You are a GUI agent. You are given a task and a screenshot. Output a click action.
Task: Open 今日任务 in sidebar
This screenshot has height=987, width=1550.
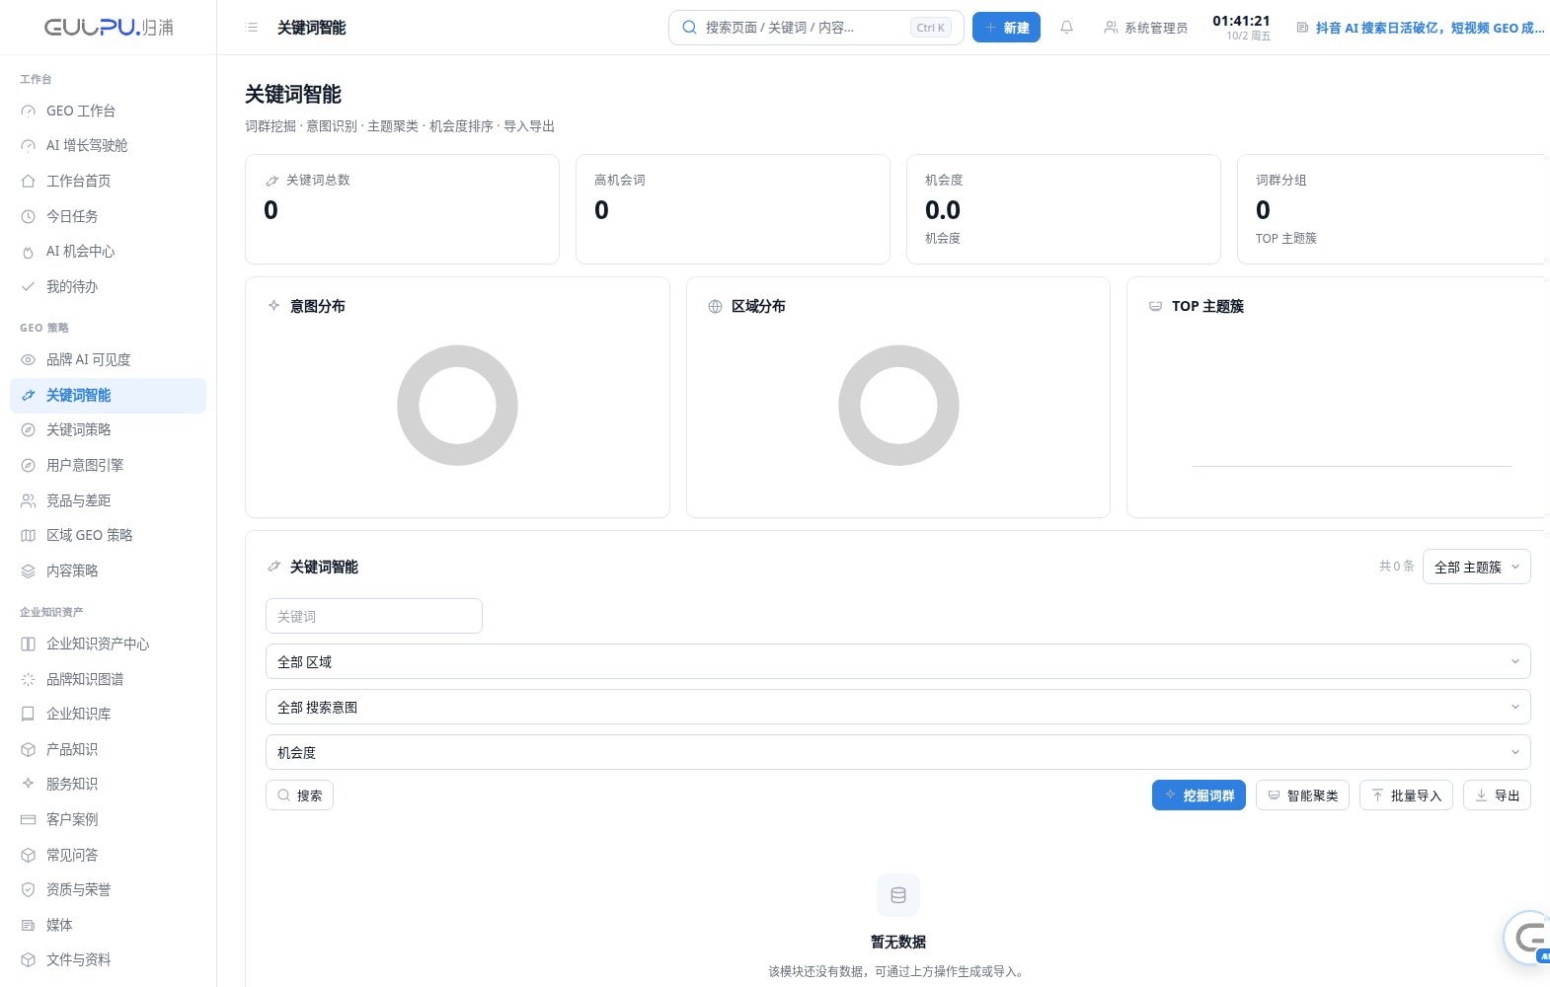[108, 216]
